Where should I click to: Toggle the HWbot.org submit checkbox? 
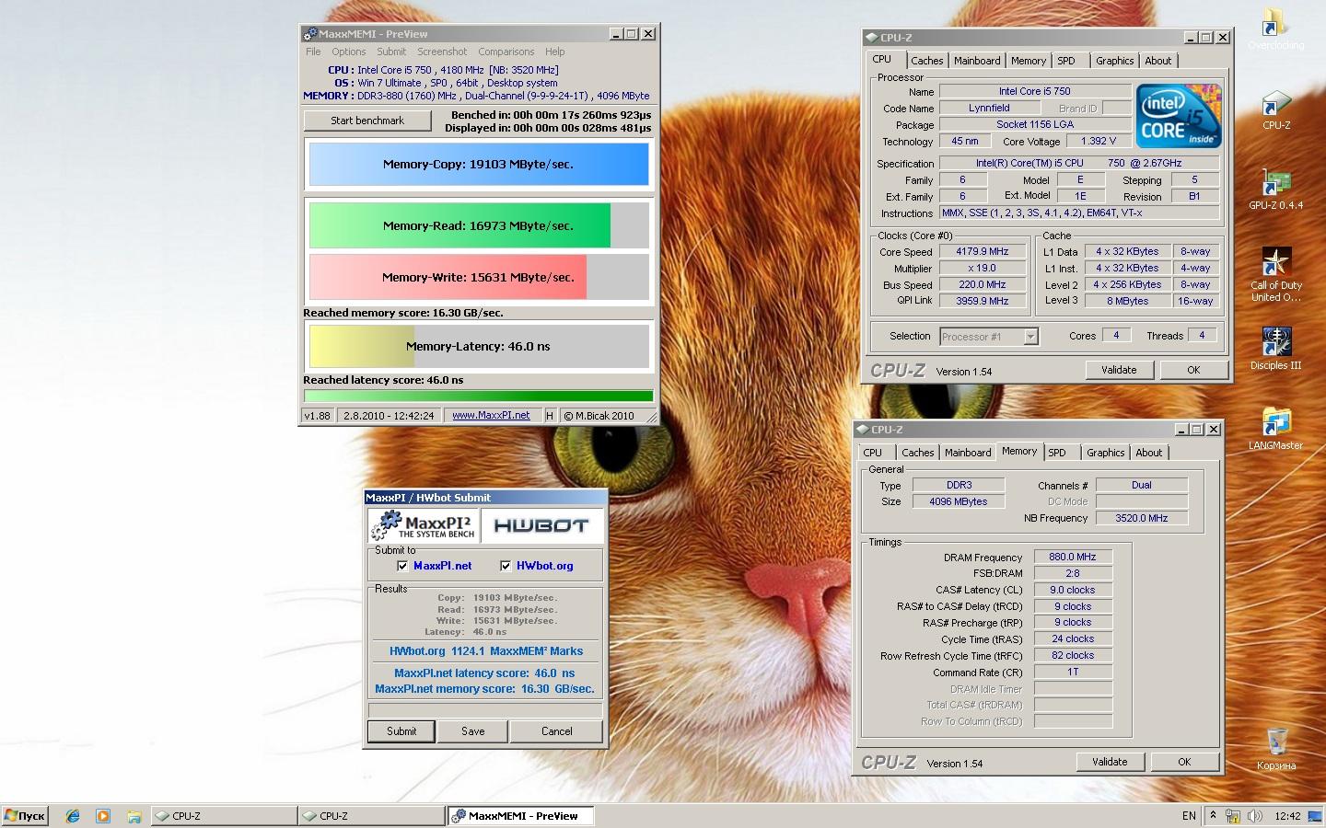click(x=506, y=566)
